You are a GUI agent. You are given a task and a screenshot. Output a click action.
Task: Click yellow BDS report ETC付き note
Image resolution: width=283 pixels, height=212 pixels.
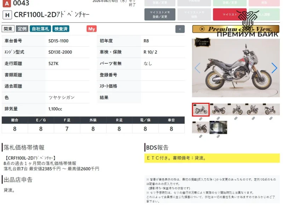pos(212,158)
